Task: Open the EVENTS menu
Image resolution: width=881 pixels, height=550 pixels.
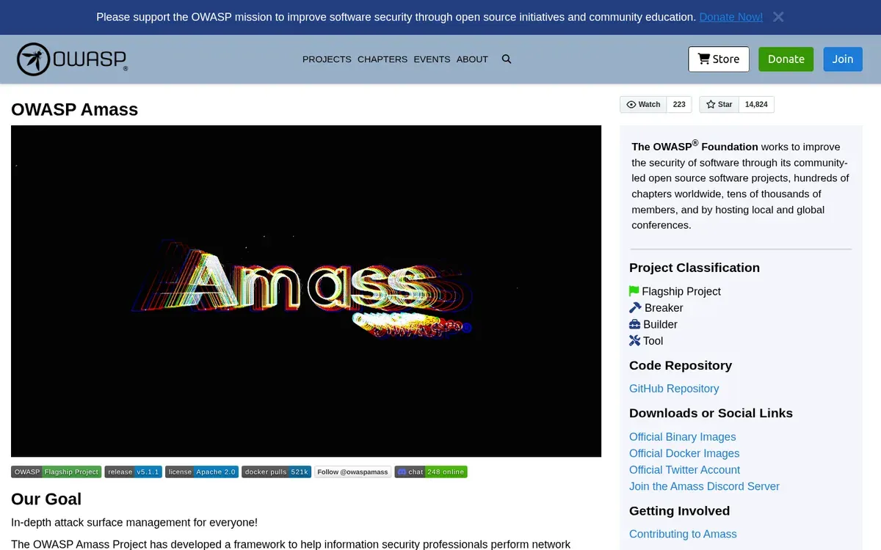Action: 432,59
